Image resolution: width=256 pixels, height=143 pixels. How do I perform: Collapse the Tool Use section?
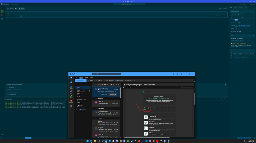pyautogui.click(x=253, y=51)
